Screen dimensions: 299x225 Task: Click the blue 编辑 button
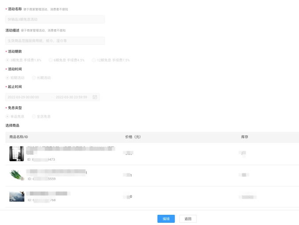click(x=166, y=219)
